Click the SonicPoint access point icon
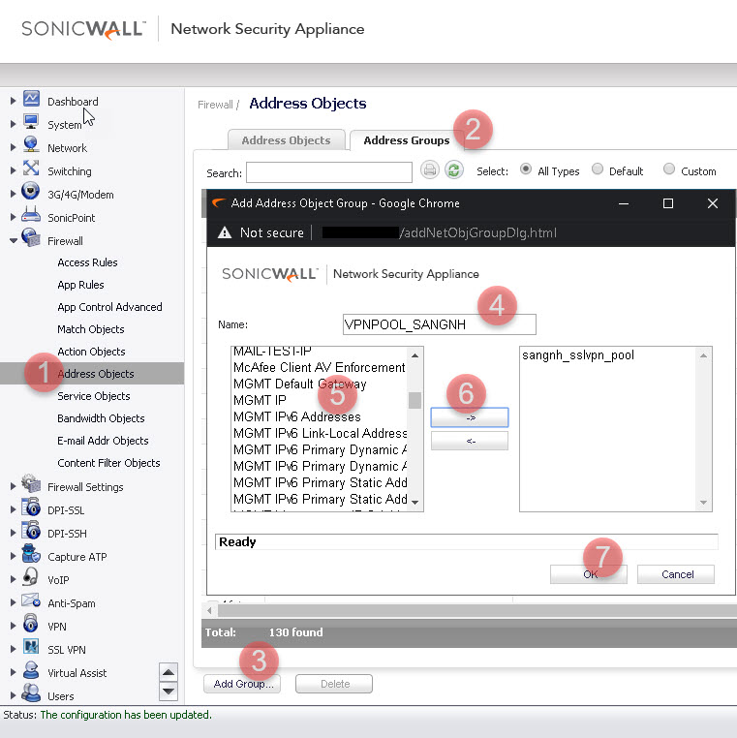 click(31, 214)
